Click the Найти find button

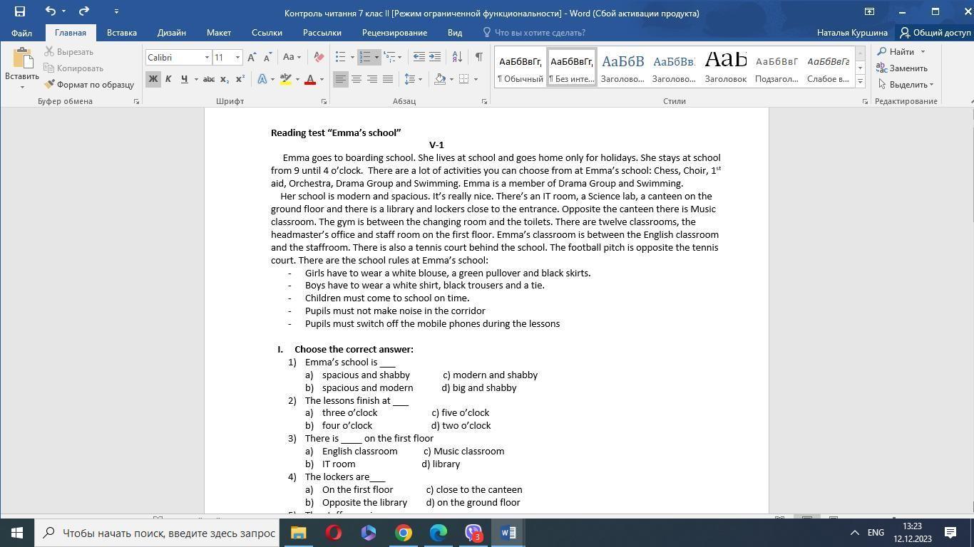pos(901,51)
